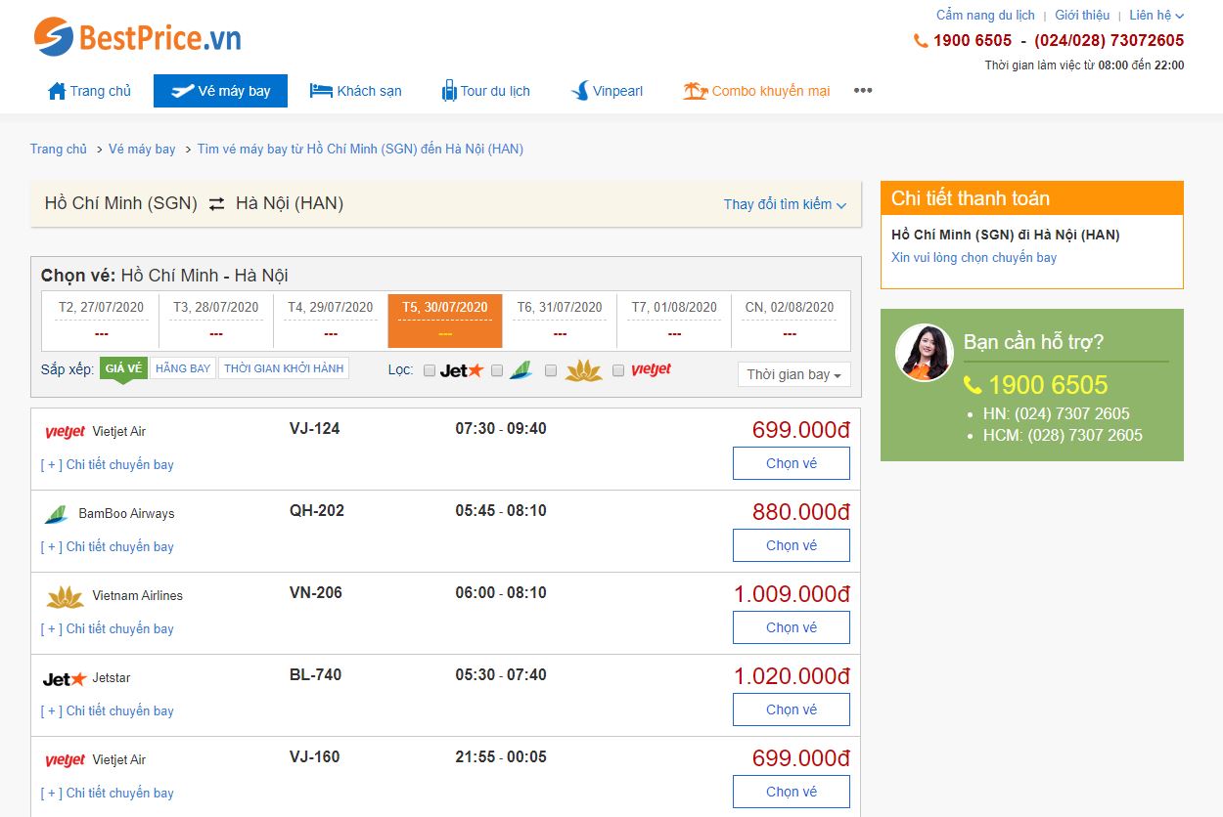Expand Chi tiết chuyến bay for VJ-160
Viewport: 1223px width, 817px height.
click(x=108, y=793)
